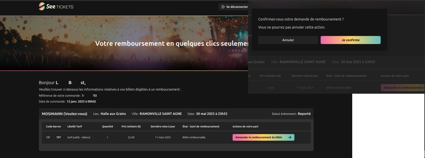Click the order date 12 janv. 2025 à 00h02
425x158 pixels.
tap(81, 101)
